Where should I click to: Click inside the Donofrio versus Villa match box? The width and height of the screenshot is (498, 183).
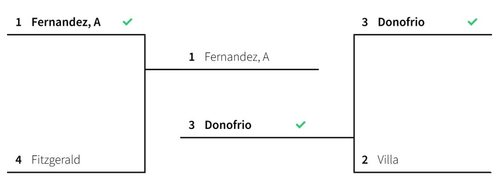click(423, 104)
